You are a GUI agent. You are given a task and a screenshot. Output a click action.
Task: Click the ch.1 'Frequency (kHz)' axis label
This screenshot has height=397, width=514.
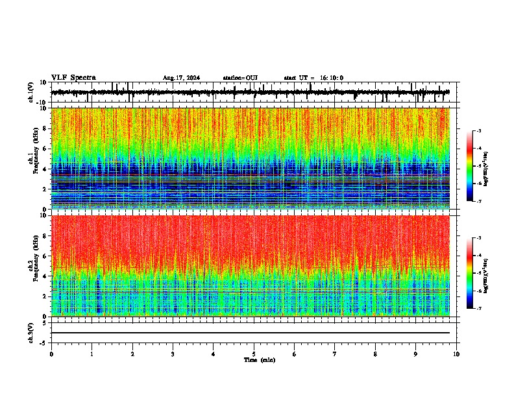coord(36,150)
